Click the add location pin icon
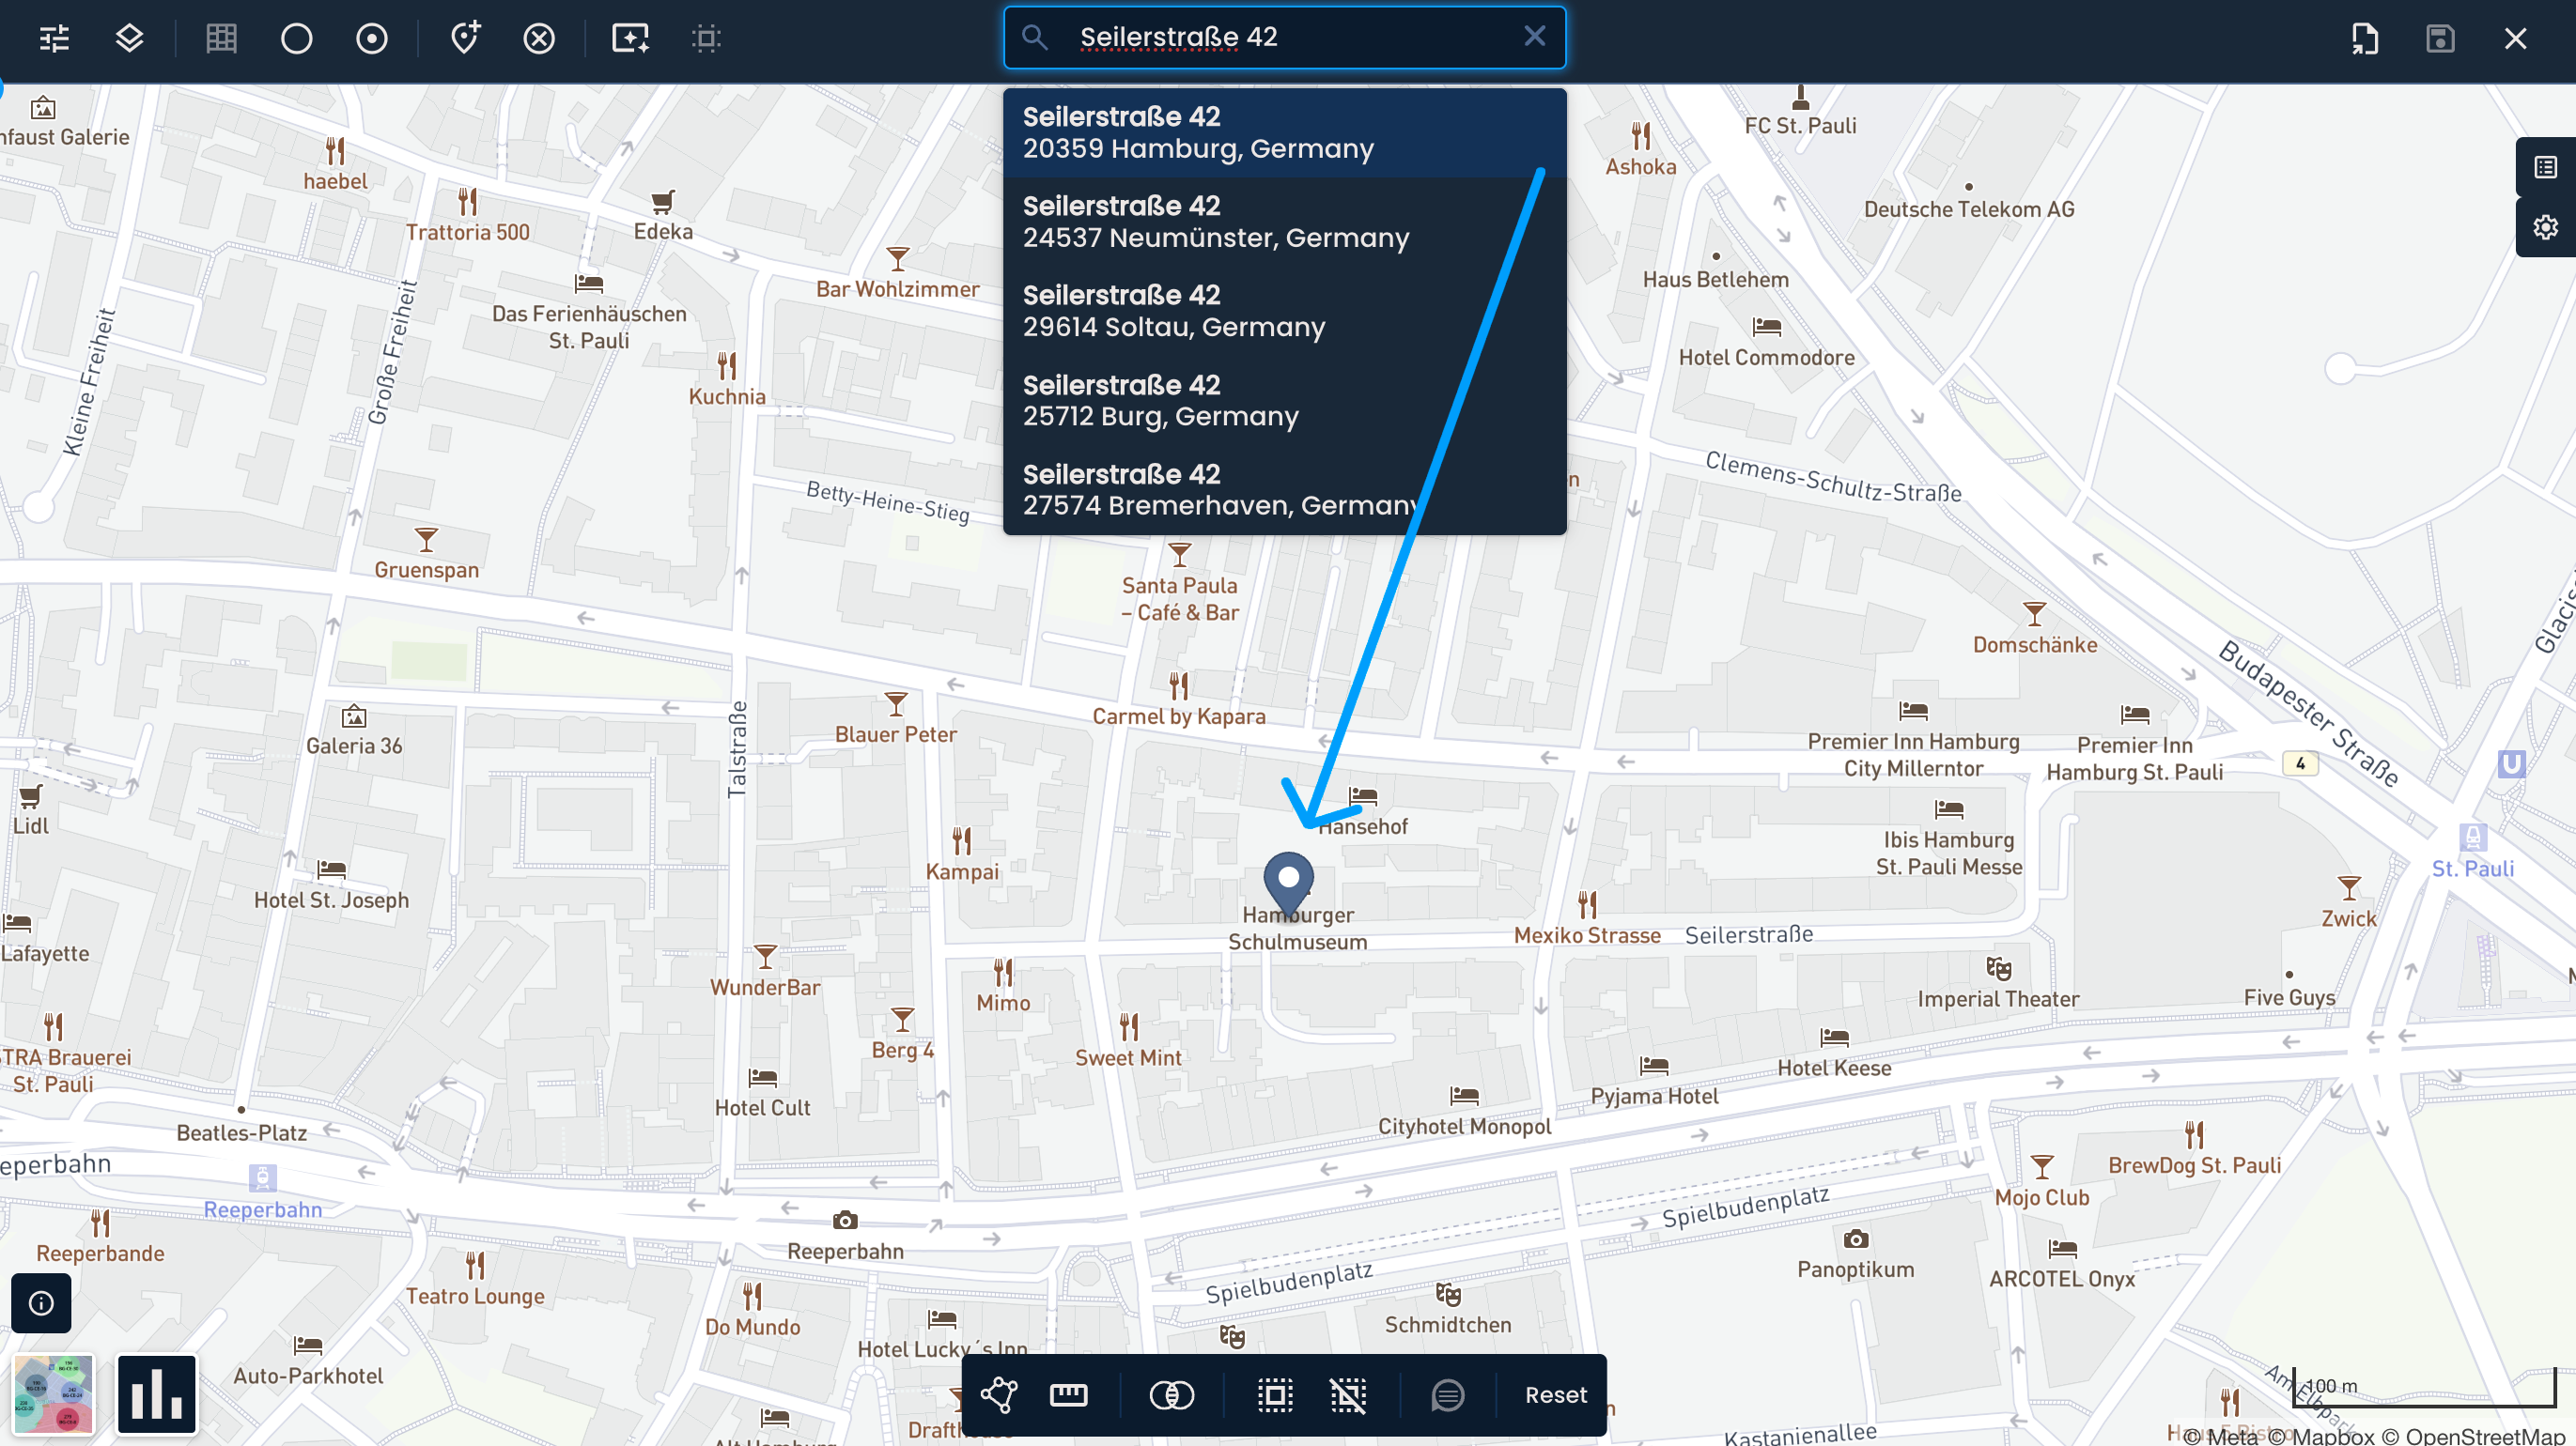2576x1446 pixels. (x=464, y=38)
